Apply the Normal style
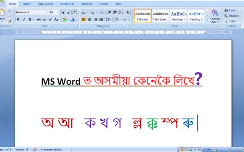 click(143, 16)
